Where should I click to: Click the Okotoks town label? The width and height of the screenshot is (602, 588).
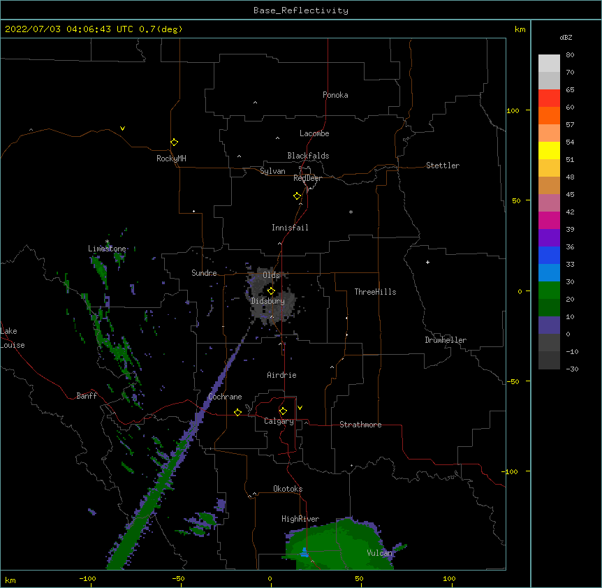tap(288, 489)
